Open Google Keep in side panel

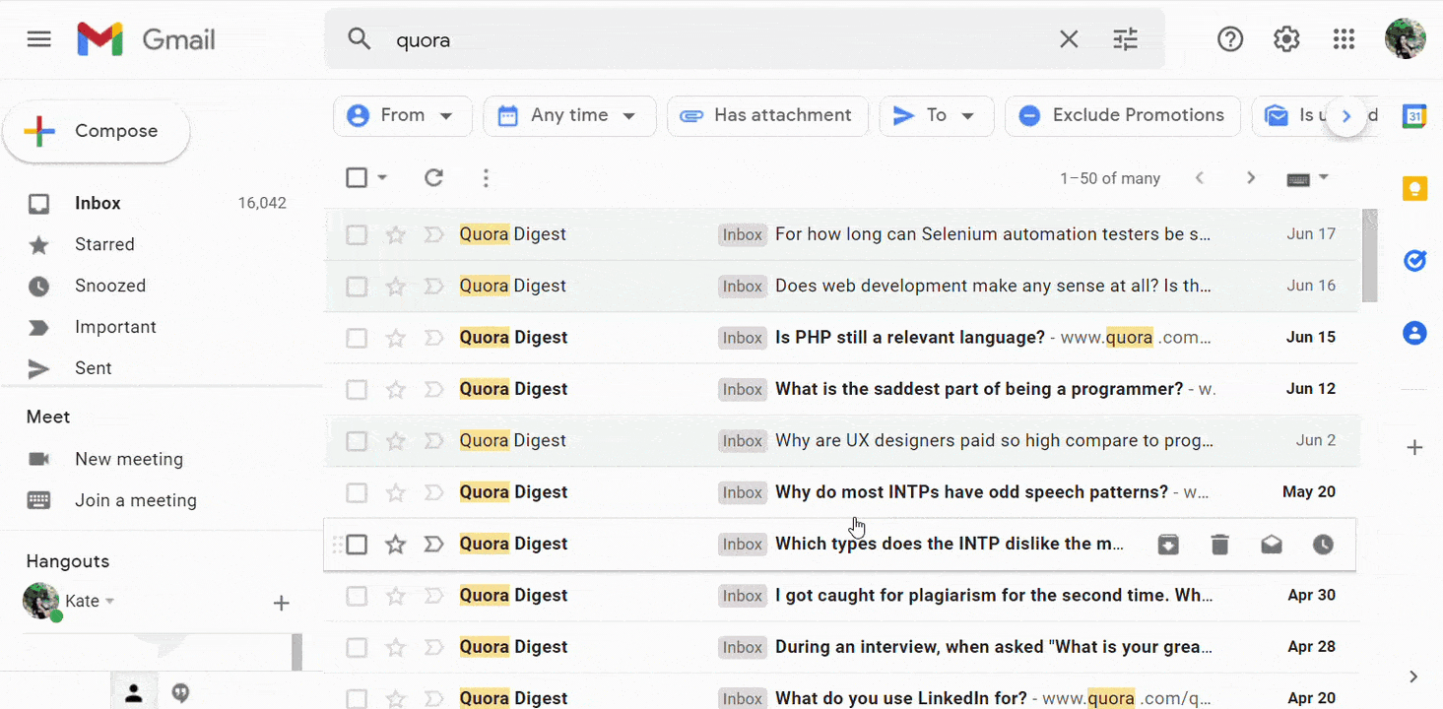coord(1414,188)
